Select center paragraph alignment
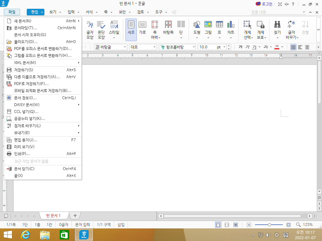The image size is (322, 241). click(x=307, y=47)
